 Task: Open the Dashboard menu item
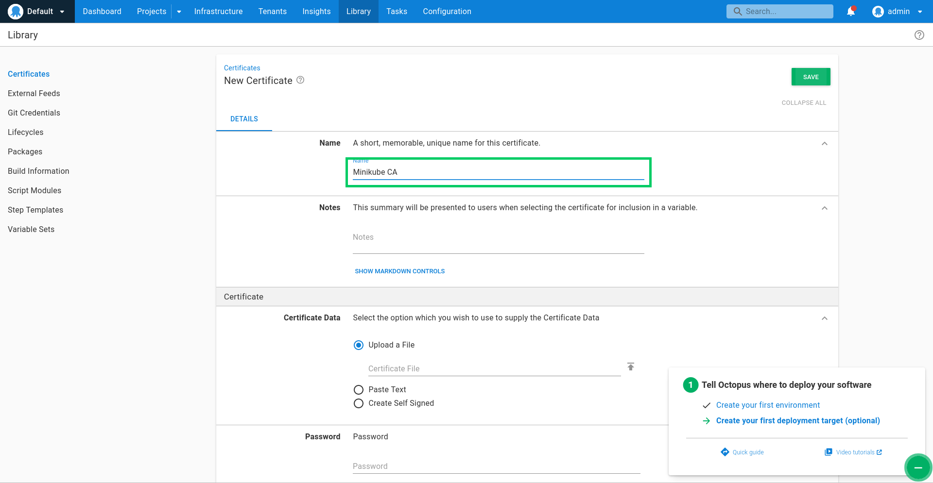[102, 11]
